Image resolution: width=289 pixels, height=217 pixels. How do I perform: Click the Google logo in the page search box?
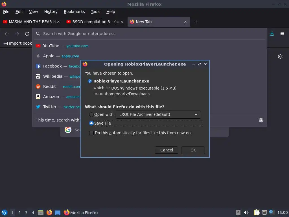tap(68, 130)
